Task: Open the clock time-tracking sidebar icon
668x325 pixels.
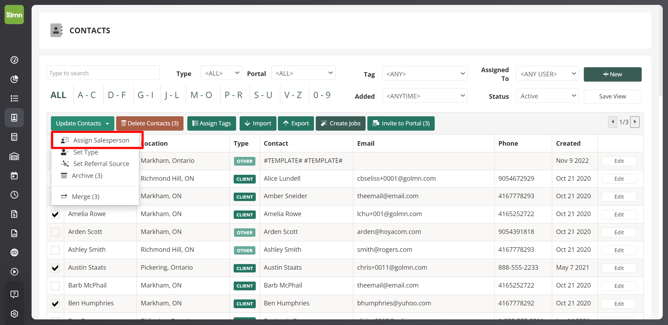Action: coord(14,195)
